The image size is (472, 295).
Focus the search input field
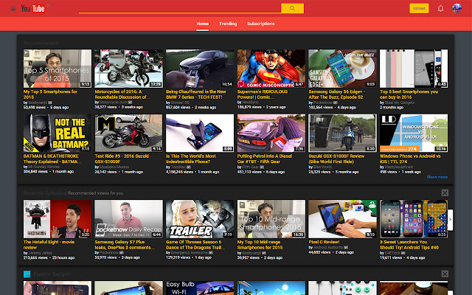180,8
